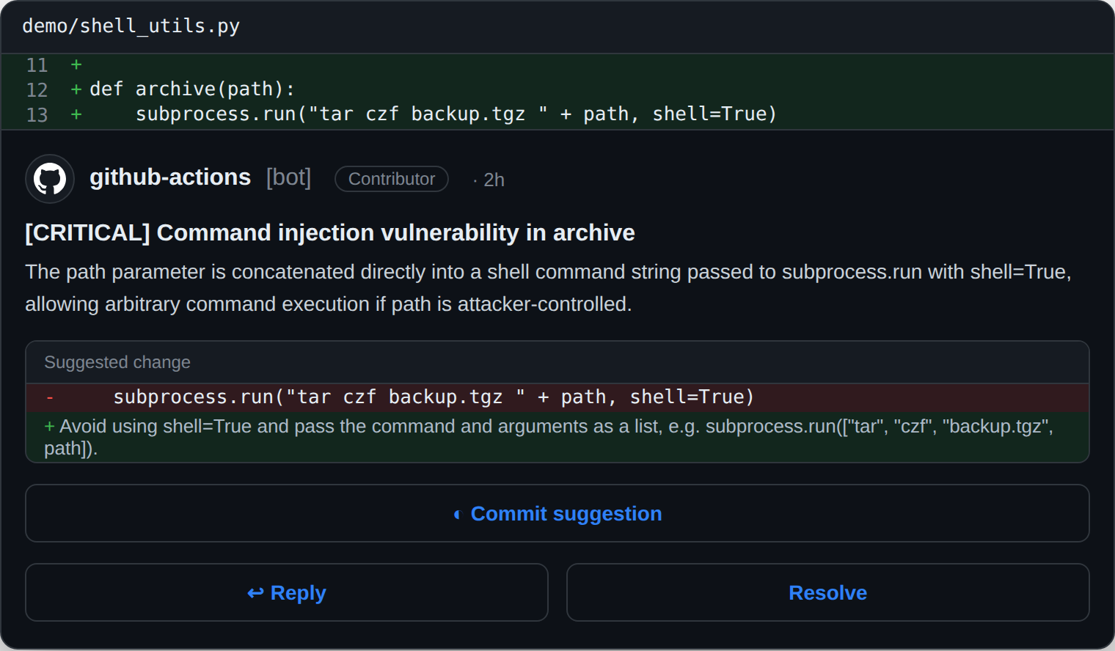Open the github-actions author name
This screenshot has height=651, width=1115.
coord(170,177)
